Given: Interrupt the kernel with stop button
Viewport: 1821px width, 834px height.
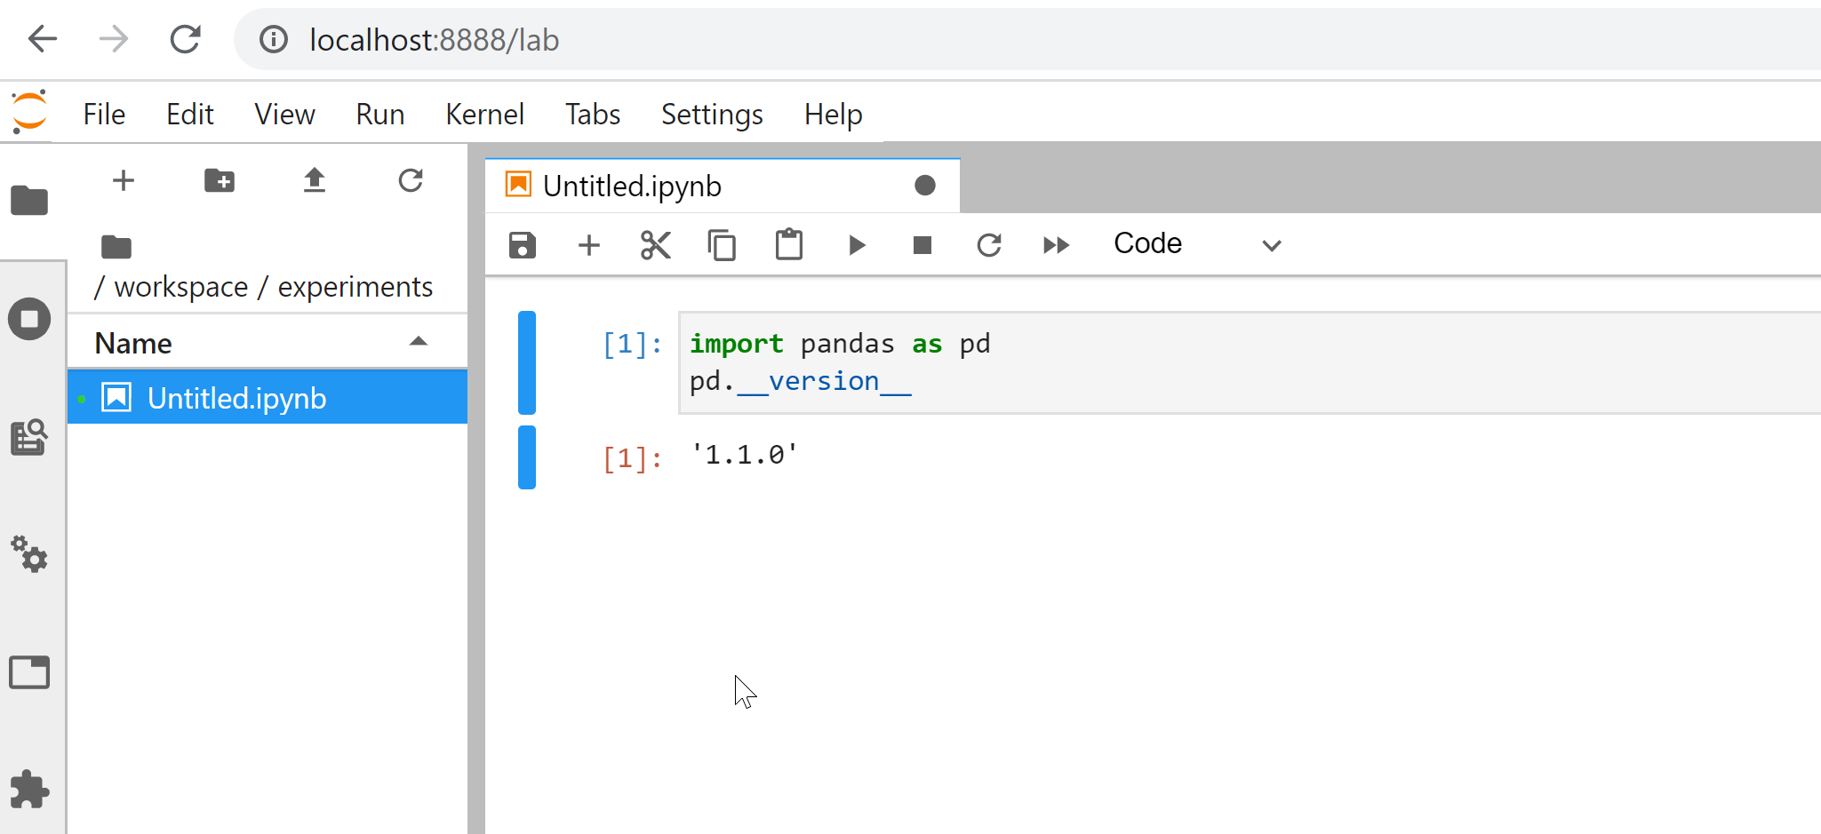Looking at the screenshot, I should tap(922, 245).
